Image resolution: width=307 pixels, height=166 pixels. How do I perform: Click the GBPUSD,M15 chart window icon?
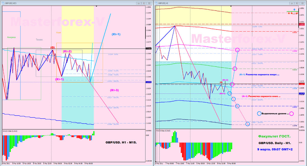pos(3,3)
